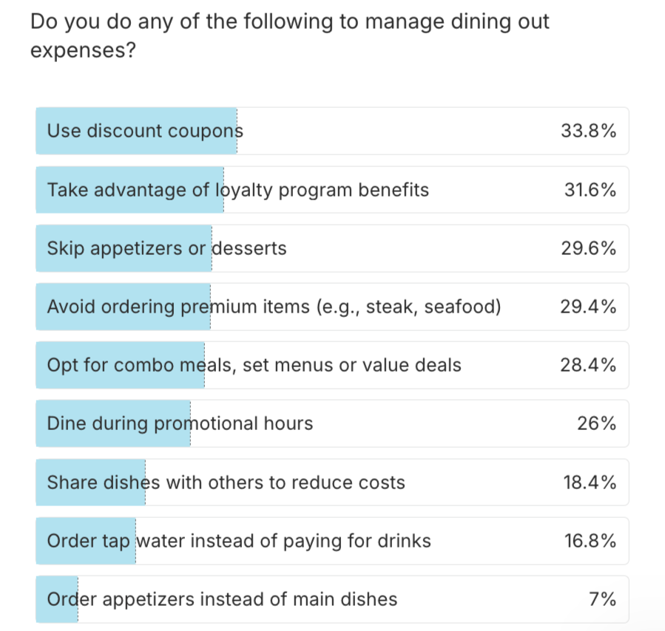
Task: Click the 33.8% value for discount coupons
Action: tap(589, 132)
